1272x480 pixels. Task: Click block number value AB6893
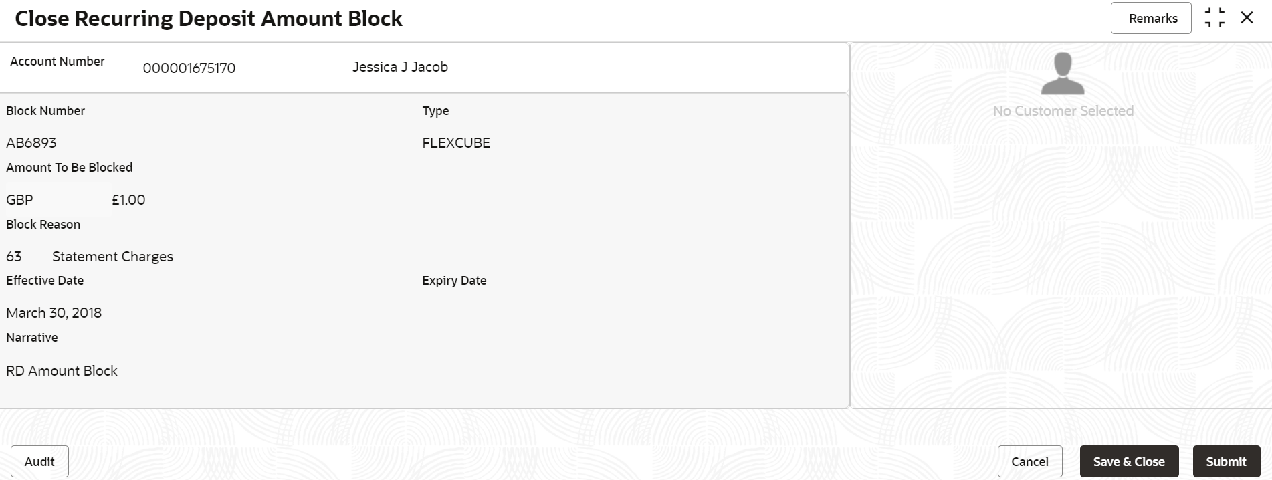31,143
